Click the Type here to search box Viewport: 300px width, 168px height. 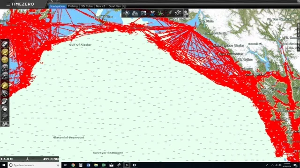coord(34,165)
